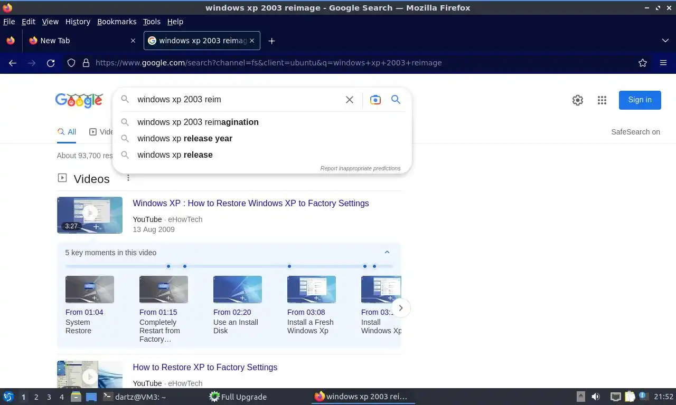Open key moment From 03:08 Fresh Windows Xp

(311, 305)
